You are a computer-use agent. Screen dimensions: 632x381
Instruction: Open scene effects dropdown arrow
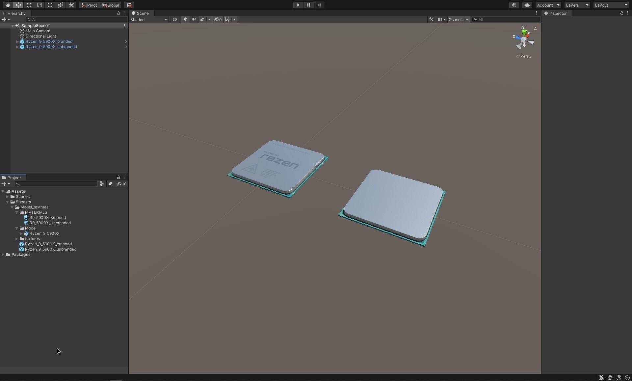coord(209,19)
